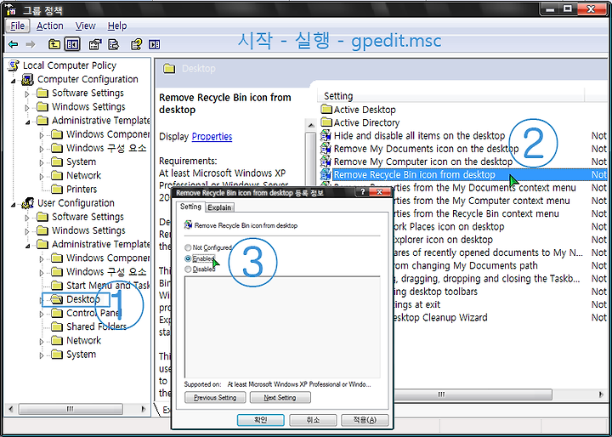The image size is (612, 437).
Task: Click the Previous Setting button
Action: tap(215, 398)
